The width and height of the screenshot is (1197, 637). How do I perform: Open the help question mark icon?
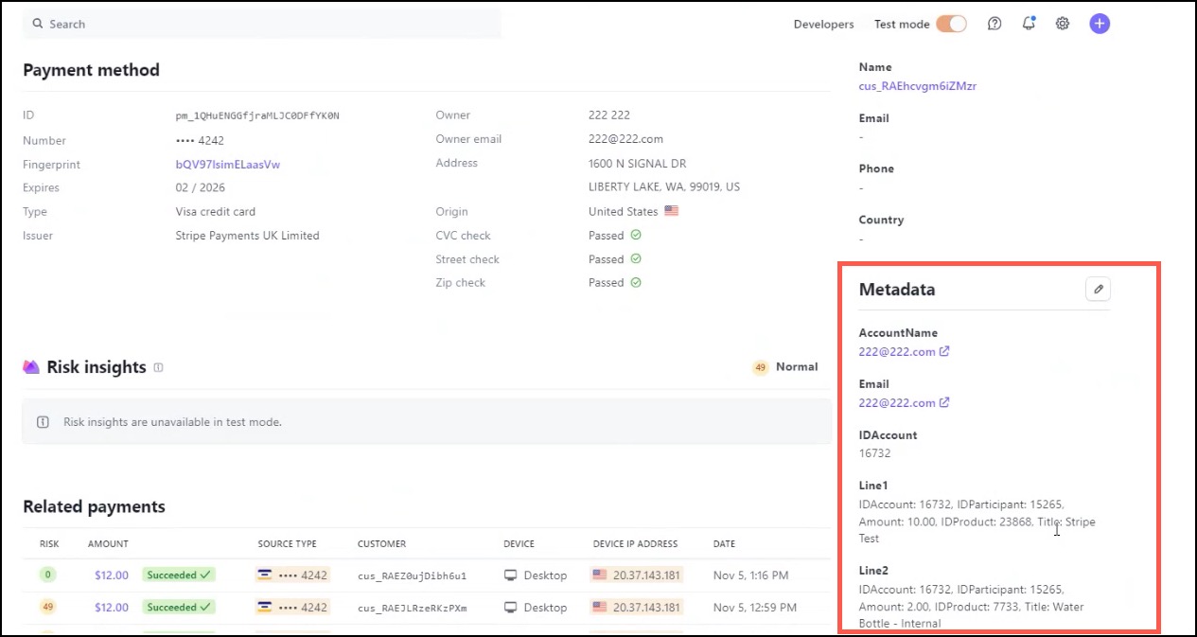point(995,24)
